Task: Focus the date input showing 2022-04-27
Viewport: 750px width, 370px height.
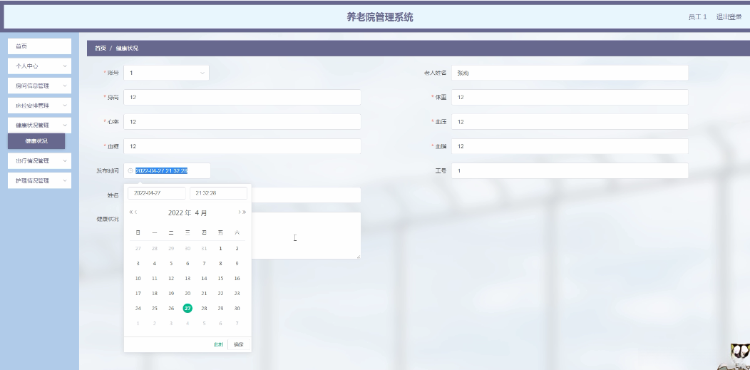Action: click(x=156, y=193)
